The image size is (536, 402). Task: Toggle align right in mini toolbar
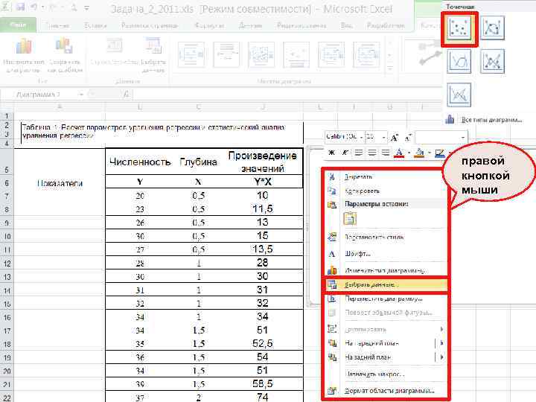click(x=386, y=153)
